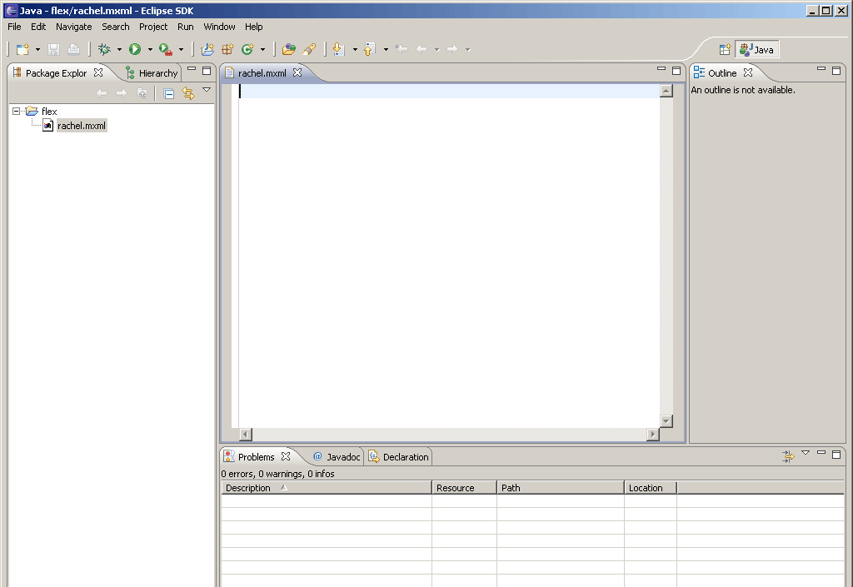Open the Navigate menu
Screen dimensions: 853x587
point(73,27)
